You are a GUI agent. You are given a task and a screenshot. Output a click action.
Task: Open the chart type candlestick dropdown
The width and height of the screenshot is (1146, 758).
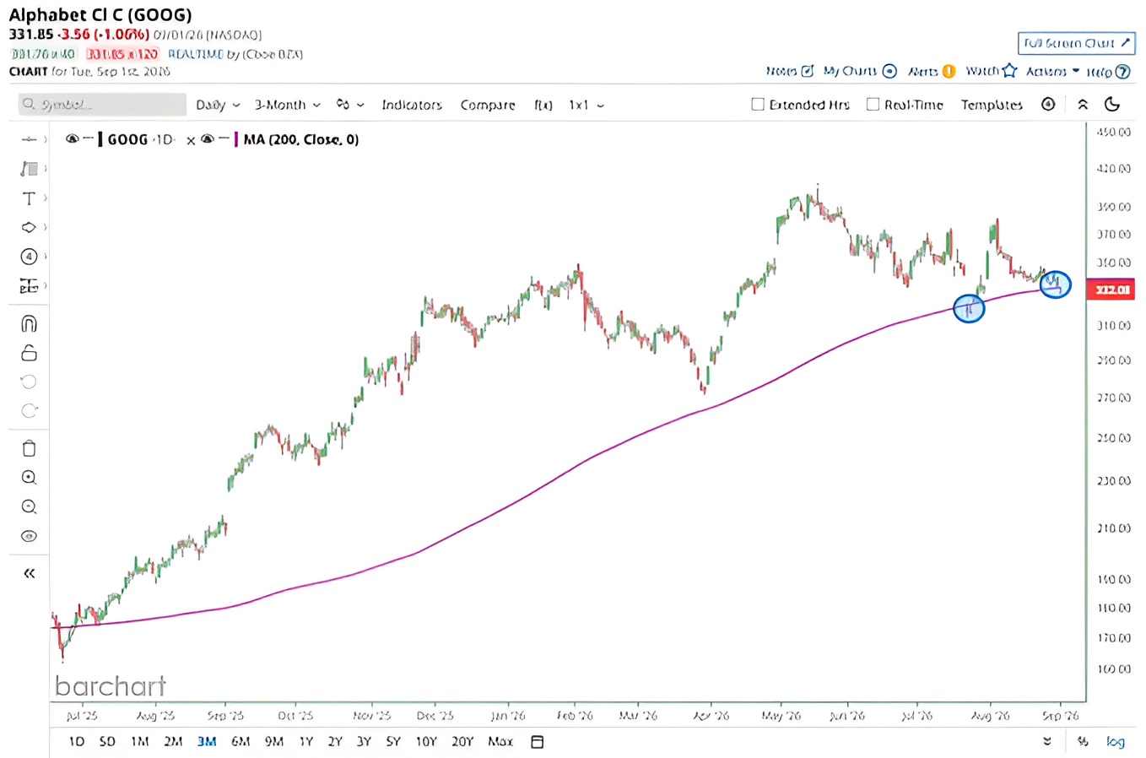click(x=349, y=105)
